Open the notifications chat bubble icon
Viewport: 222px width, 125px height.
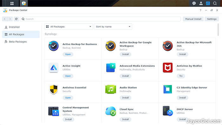coord(194,3)
